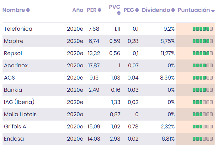The image size is (219, 145).
Task: Click the sort arrows next to Dividendo
Action: tap(173, 10)
